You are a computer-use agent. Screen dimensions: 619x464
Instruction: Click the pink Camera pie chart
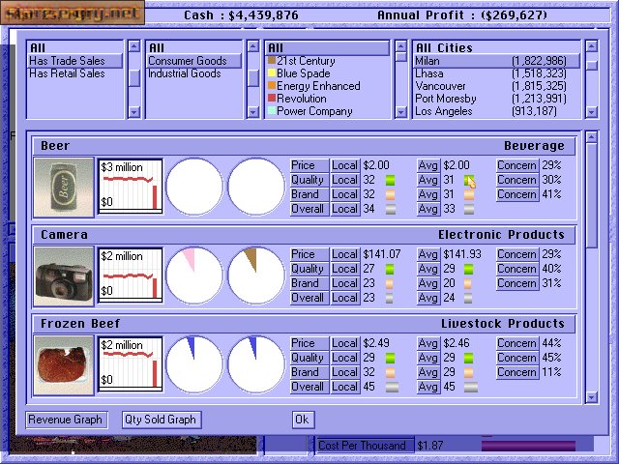point(194,275)
